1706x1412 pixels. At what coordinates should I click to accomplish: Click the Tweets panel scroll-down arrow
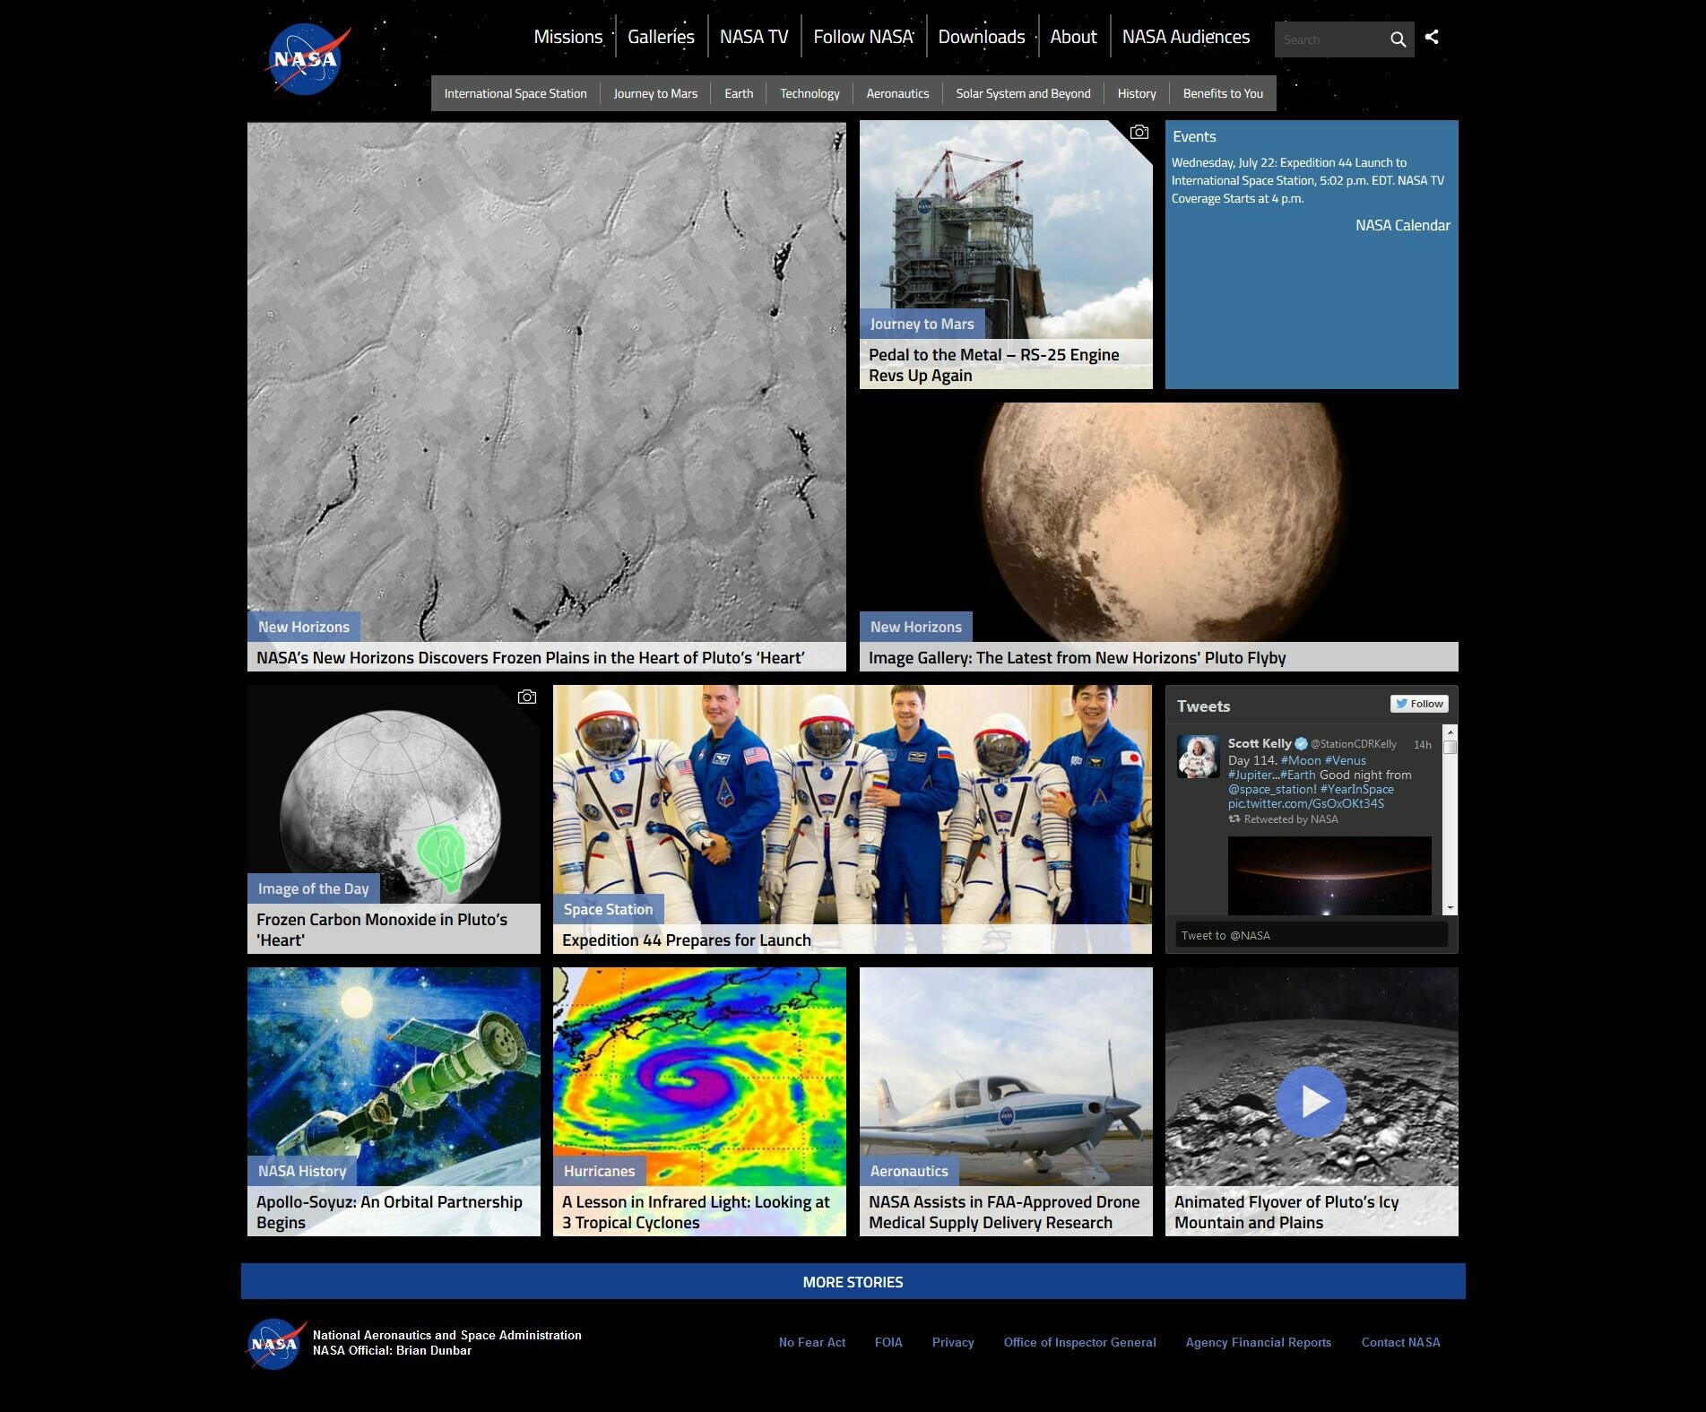point(1451,908)
